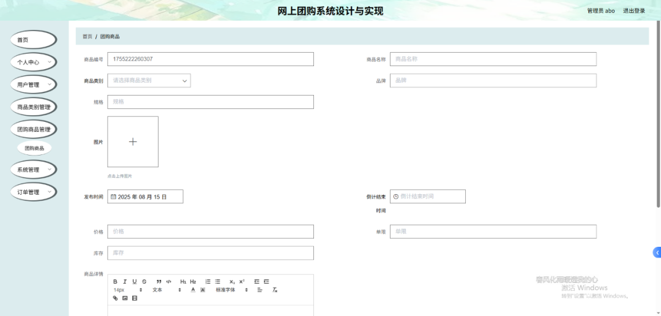Insert a hyperlink in editor
661x316 pixels.
click(x=116, y=298)
